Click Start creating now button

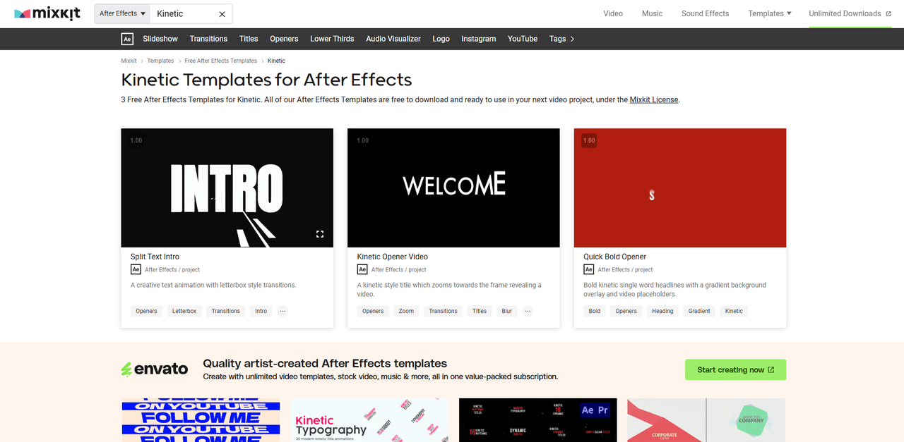(x=735, y=369)
